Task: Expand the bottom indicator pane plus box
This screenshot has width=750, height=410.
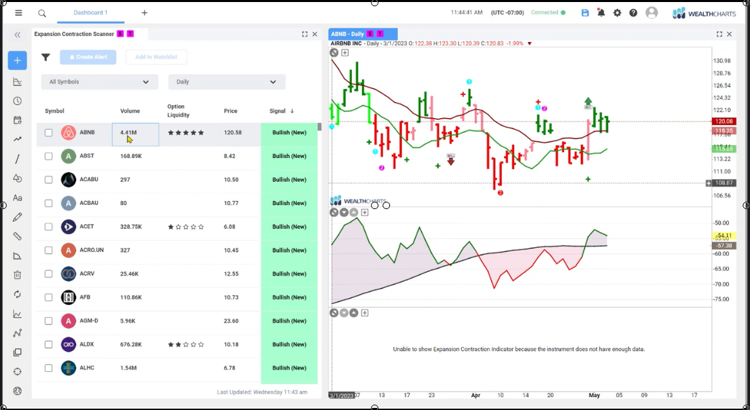Action: pyautogui.click(x=365, y=312)
